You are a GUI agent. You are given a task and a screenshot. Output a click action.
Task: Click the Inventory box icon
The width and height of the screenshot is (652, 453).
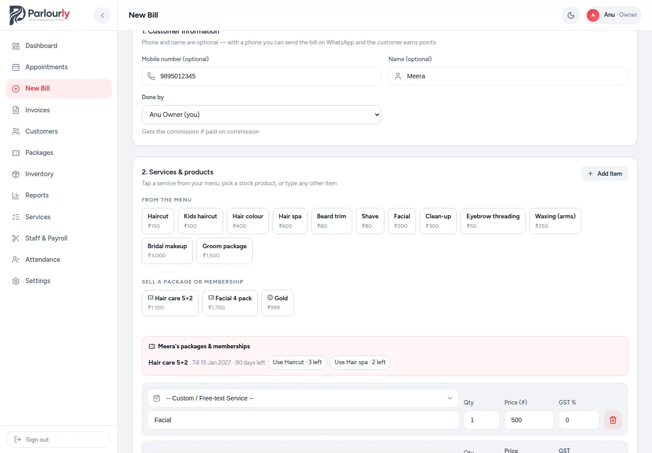point(16,174)
